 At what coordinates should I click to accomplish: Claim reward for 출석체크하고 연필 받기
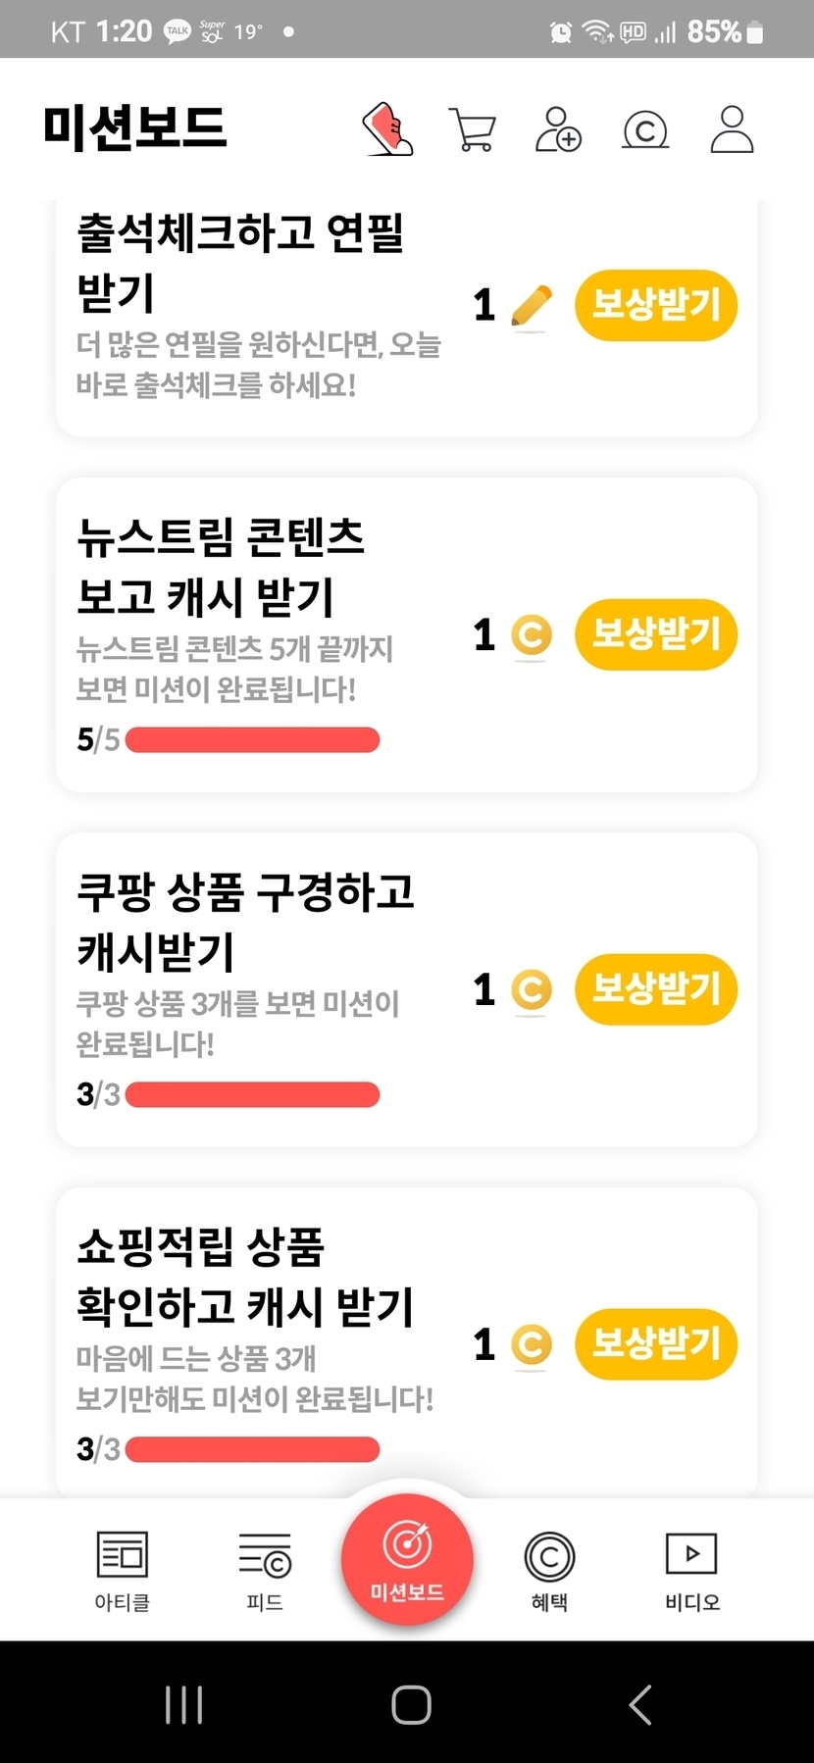point(655,305)
